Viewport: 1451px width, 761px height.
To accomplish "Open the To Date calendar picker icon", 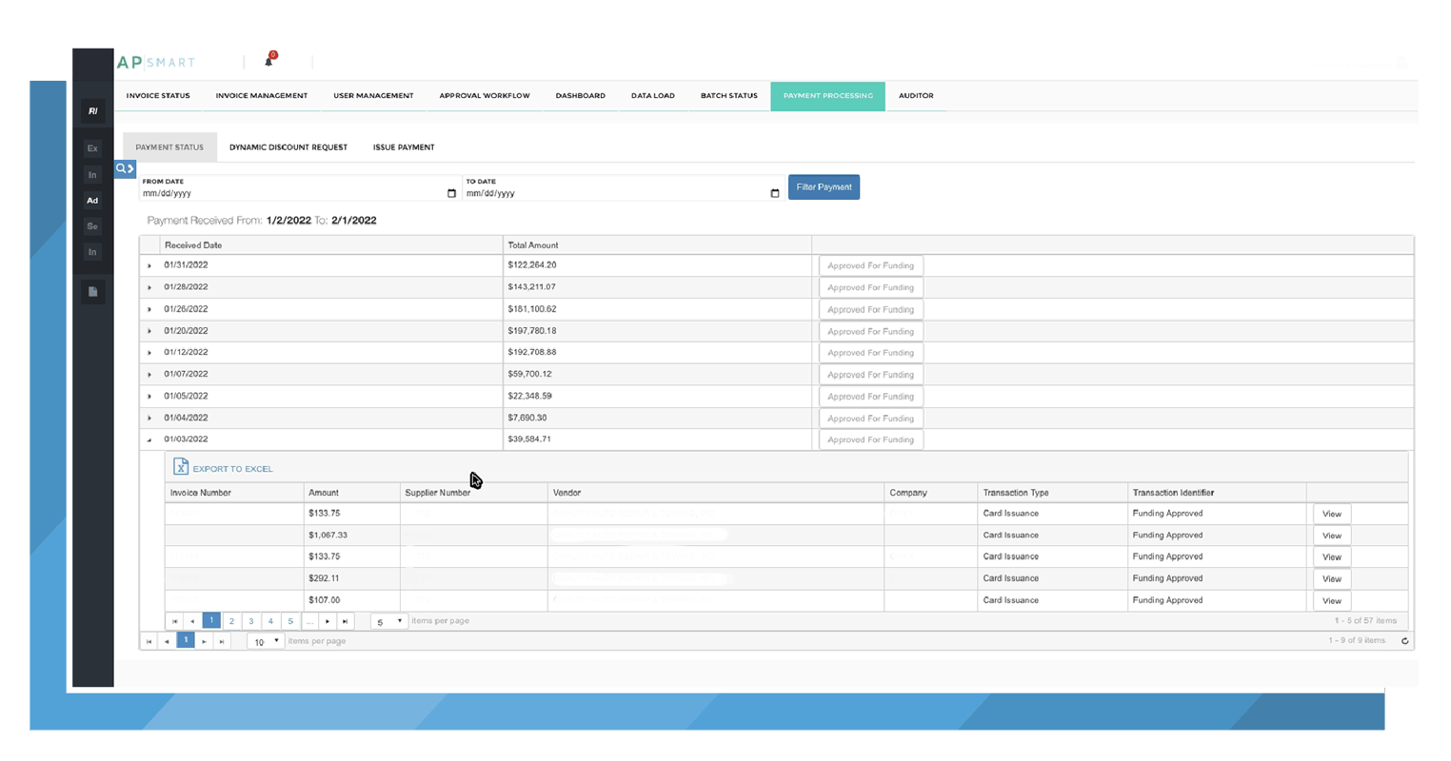I will [x=774, y=193].
